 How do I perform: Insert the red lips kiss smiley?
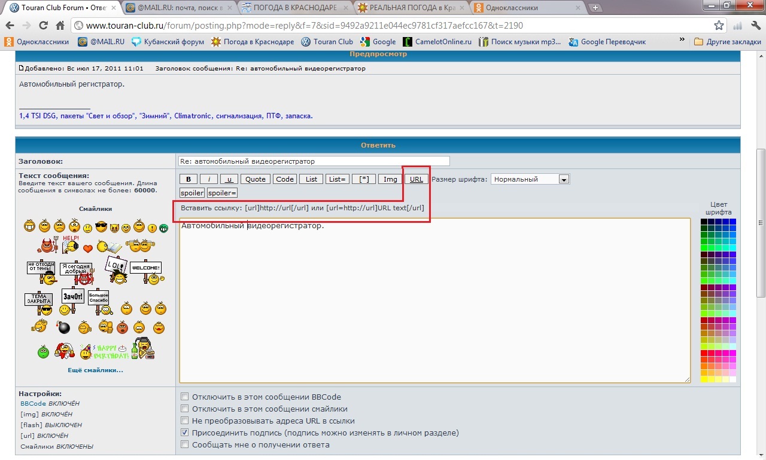click(x=159, y=327)
